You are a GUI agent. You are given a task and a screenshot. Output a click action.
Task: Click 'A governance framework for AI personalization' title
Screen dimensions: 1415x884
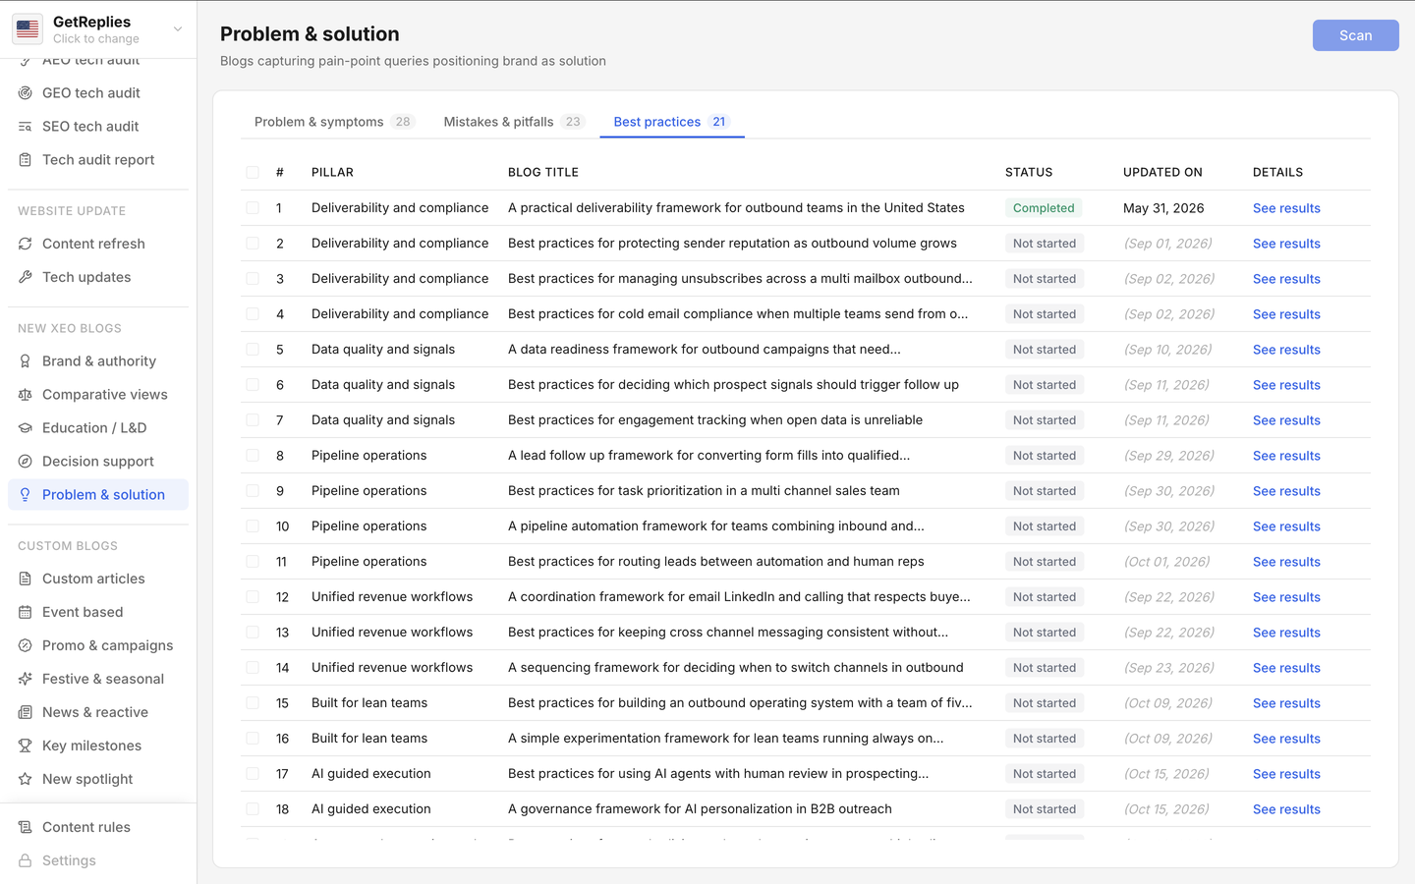(x=700, y=809)
